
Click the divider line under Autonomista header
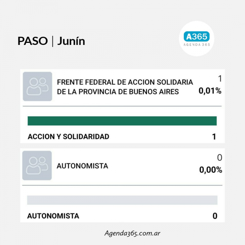(122, 185)
